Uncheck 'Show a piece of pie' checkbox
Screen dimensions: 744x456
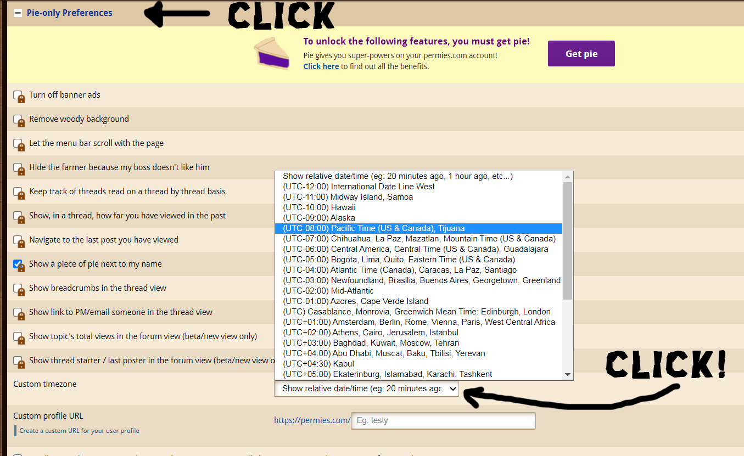pos(18,264)
